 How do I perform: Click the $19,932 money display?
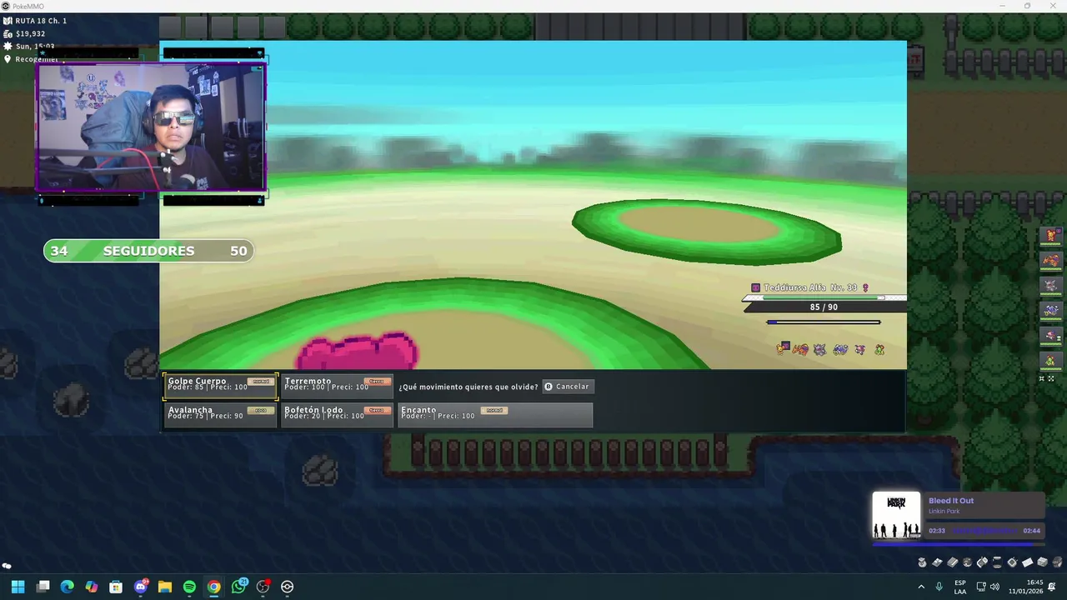(30, 33)
